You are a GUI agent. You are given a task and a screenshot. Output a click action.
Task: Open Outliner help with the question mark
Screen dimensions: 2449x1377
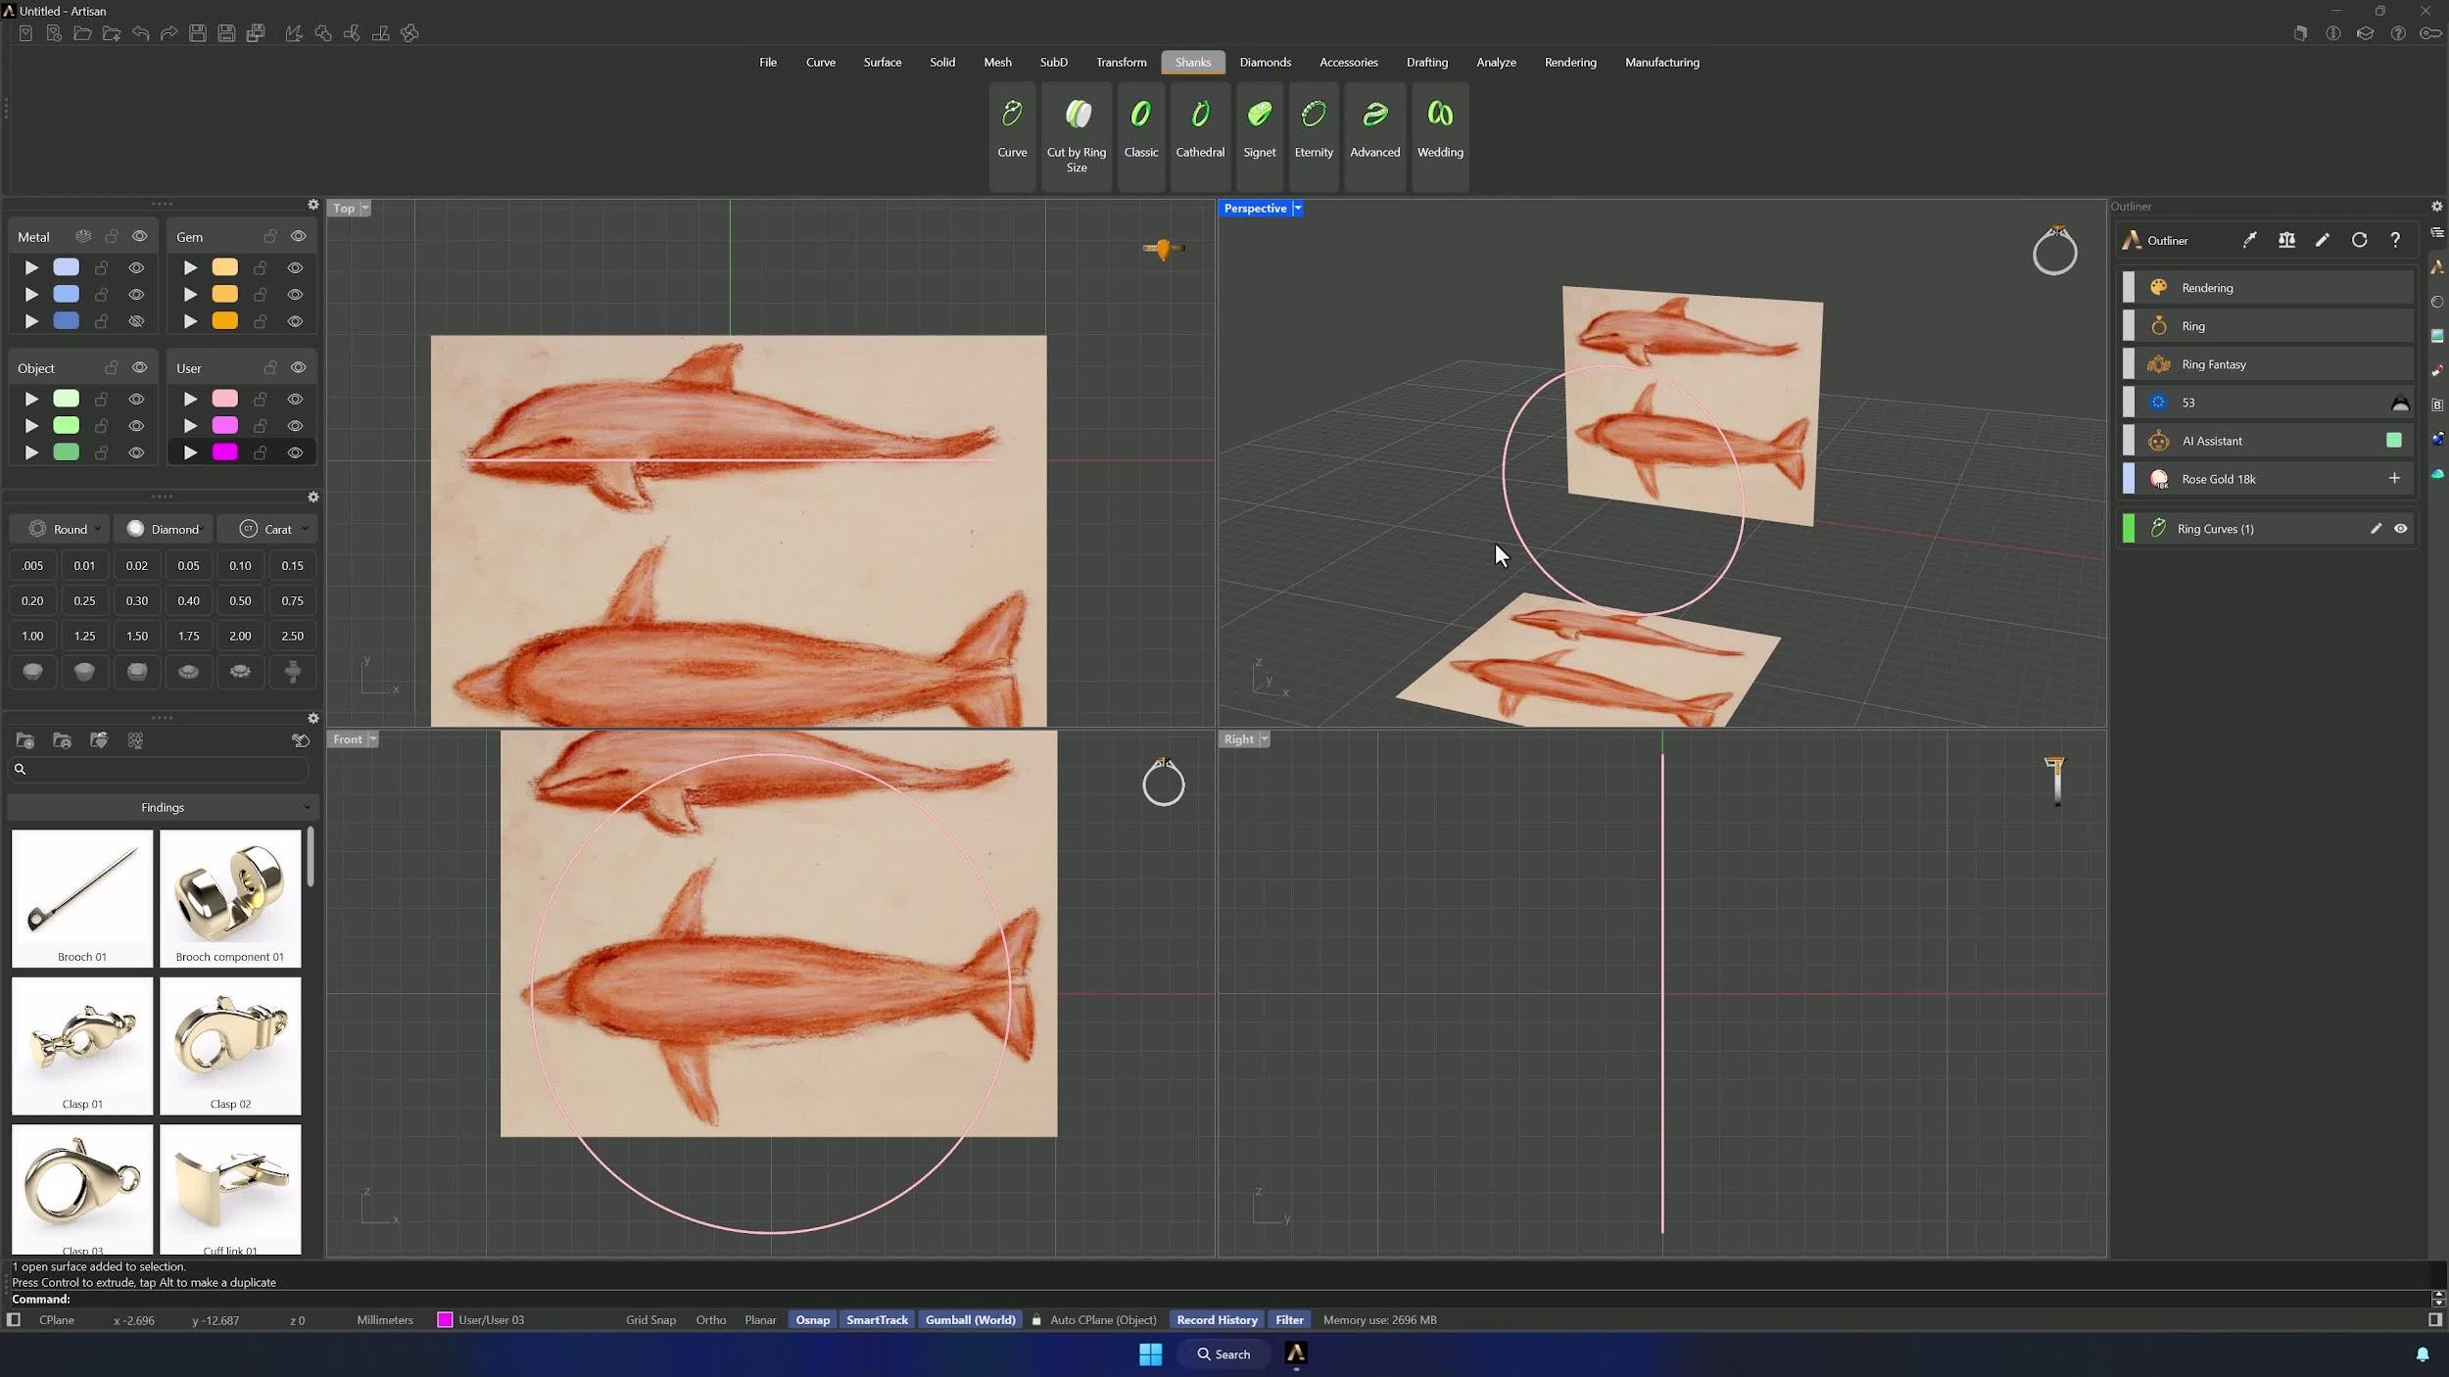coord(2395,240)
